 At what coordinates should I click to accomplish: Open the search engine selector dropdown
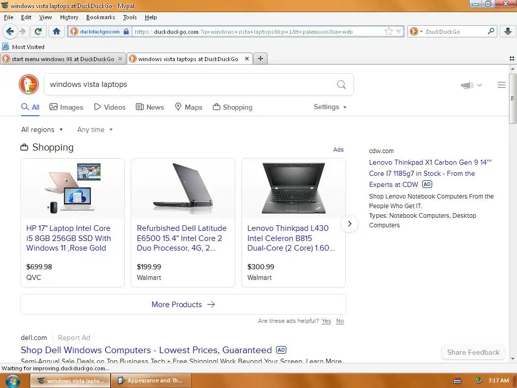pos(416,32)
